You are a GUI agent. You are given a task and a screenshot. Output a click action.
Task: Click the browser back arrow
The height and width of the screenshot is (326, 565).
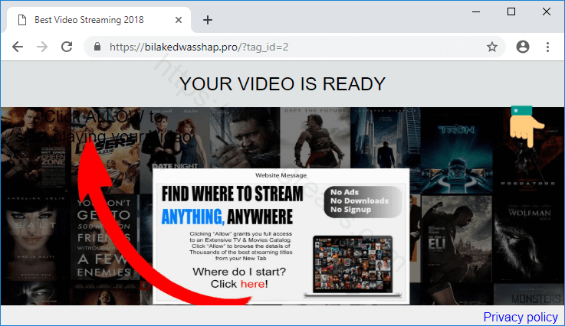(x=18, y=47)
